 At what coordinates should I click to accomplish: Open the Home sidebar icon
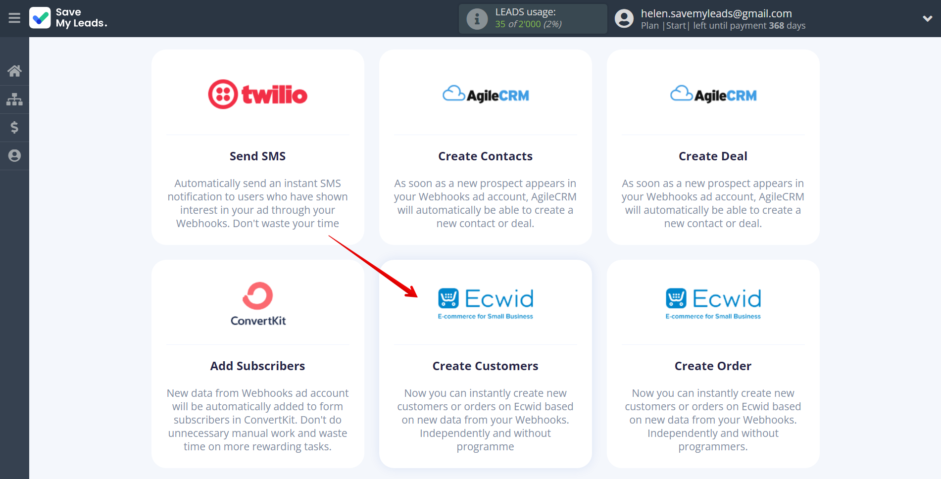tap(14, 71)
